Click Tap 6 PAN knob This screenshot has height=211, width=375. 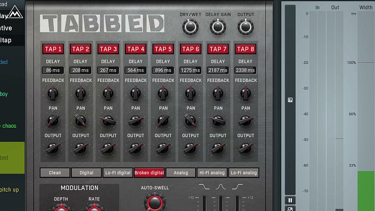[190, 121]
